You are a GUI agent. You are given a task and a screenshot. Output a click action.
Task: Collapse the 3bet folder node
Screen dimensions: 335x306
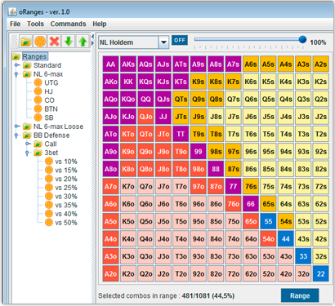click(x=27, y=153)
